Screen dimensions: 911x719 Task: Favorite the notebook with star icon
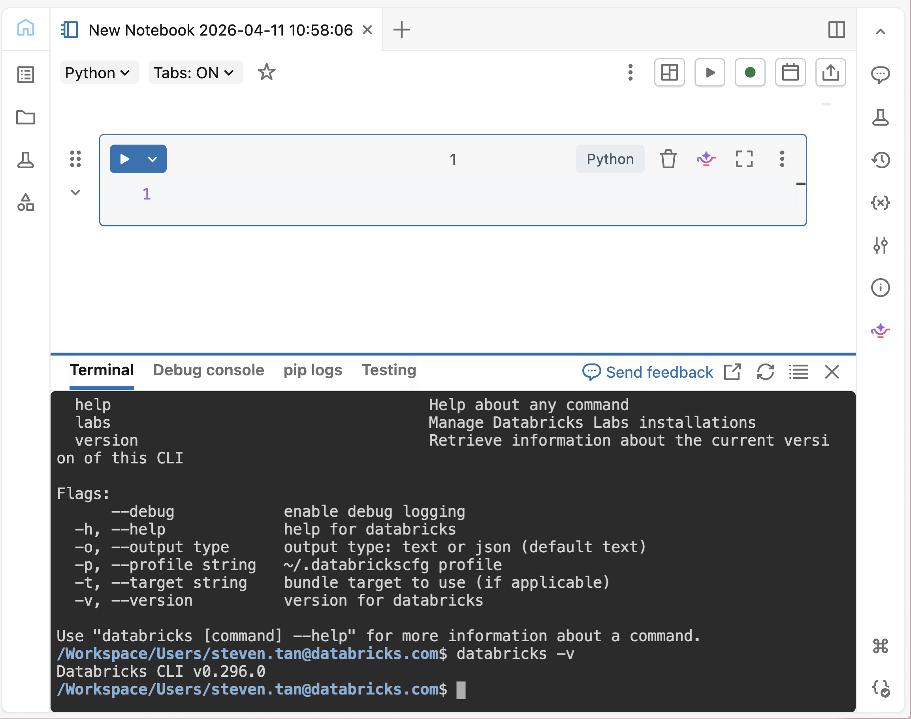coord(267,72)
